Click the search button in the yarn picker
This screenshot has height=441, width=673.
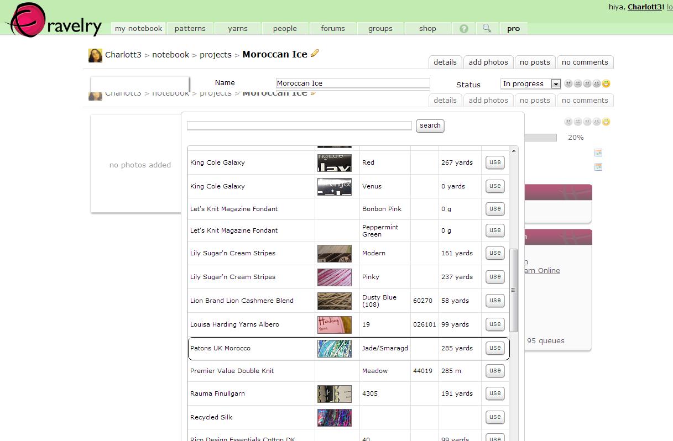coord(430,125)
